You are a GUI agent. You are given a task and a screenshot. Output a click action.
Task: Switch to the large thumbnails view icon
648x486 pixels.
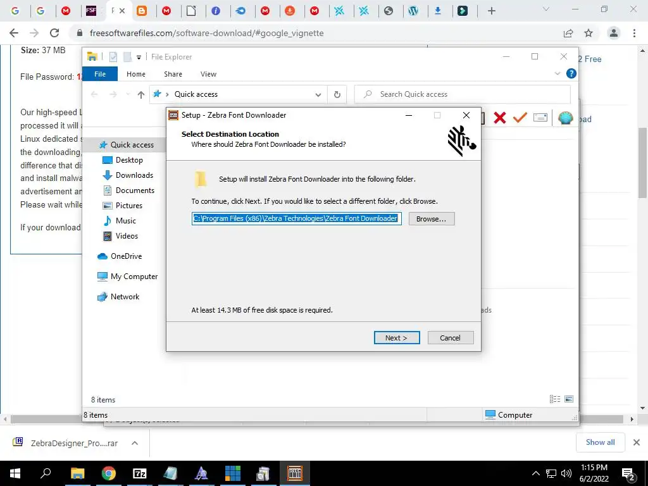(x=569, y=399)
